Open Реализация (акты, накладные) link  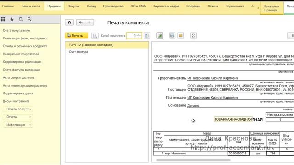pyautogui.click(x=25, y=38)
